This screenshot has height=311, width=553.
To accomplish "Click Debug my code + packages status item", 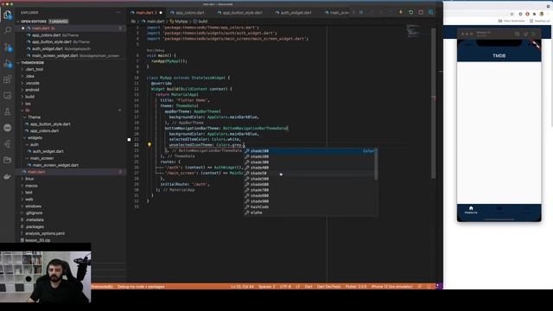I will coord(141,287).
